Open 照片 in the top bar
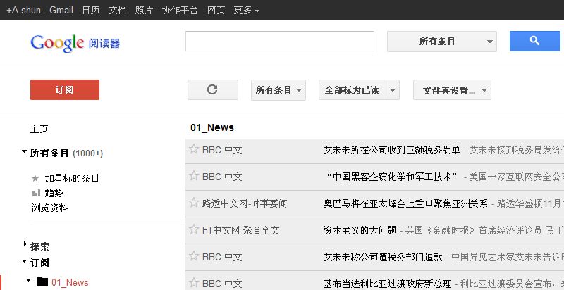Viewport: 564px width, 290px height. pyautogui.click(x=145, y=10)
